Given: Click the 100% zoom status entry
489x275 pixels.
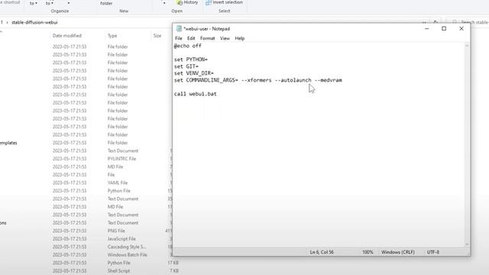Looking at the screenshot, I should 368,252.
